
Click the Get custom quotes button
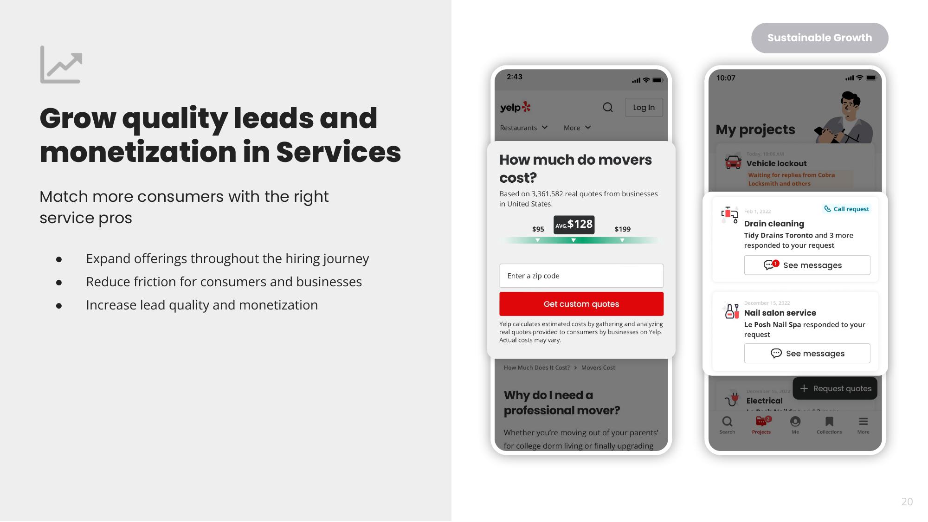[x=581, y=303]
